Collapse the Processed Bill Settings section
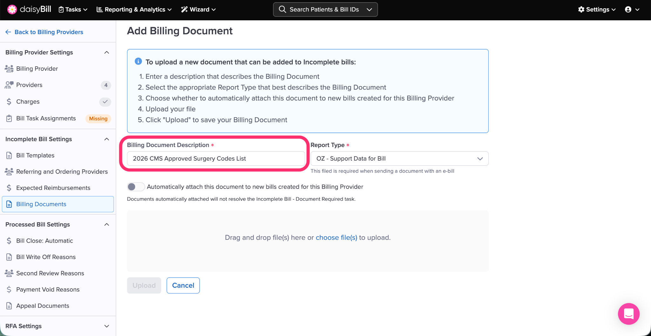651x336 pixels. 107,225
